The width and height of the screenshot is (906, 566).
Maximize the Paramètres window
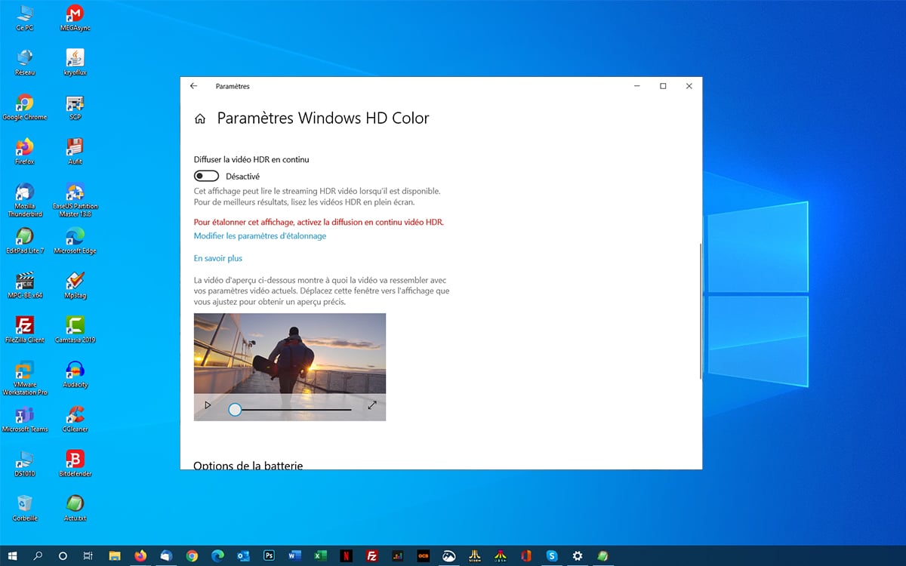[x=663, y=86]
